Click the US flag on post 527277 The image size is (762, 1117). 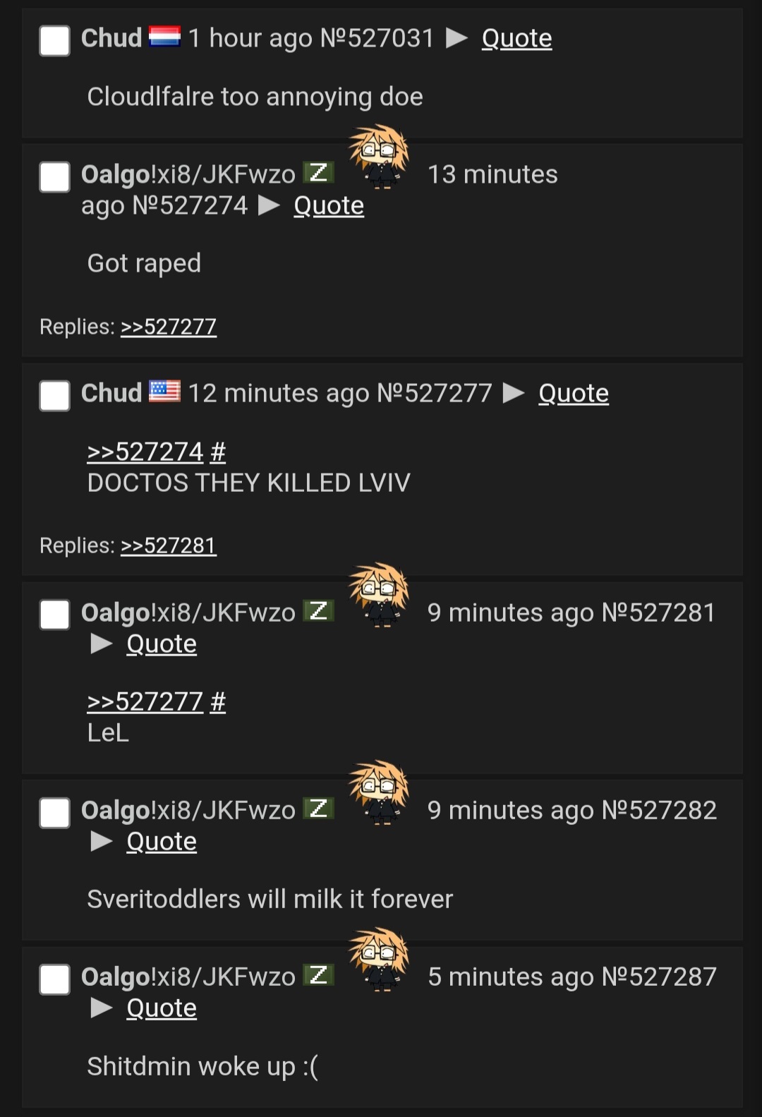[164, 392]
